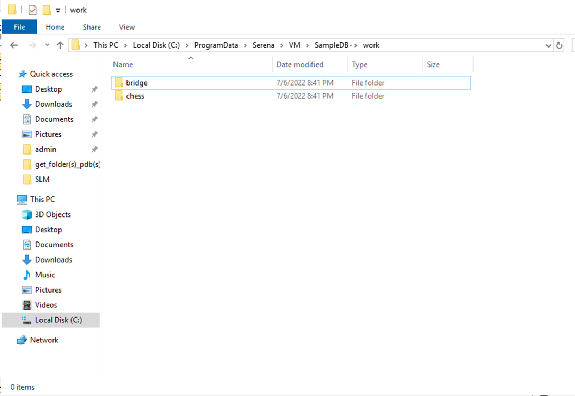Switch to the View ribbon tab
This screenshot has height=396, width=575.
(x=126, y=27)
